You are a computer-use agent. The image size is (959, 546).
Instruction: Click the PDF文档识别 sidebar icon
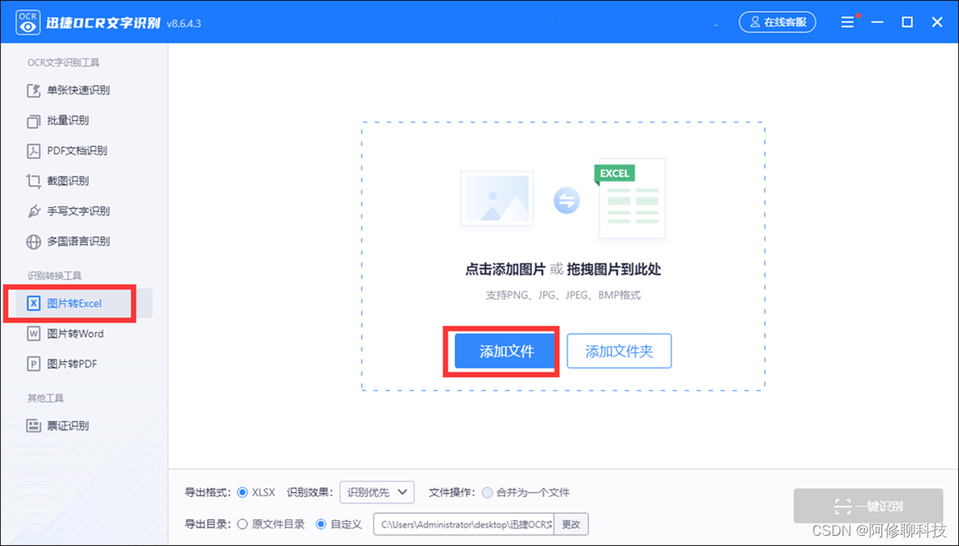tap(34, 151)
